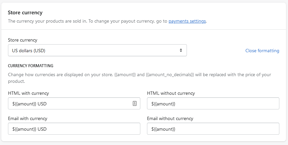Screen dimensions: 288x145
Task: Click the Email without currency label
Action: (170, 118)
